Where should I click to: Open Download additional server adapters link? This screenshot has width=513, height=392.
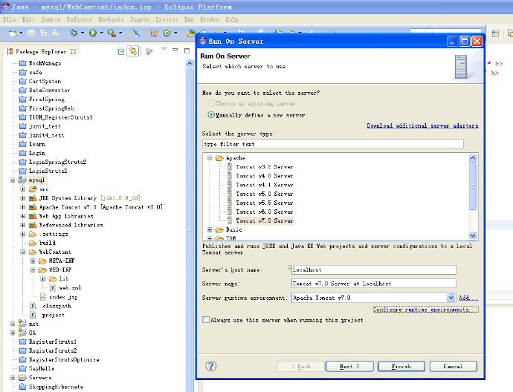(x=422, y=125)
